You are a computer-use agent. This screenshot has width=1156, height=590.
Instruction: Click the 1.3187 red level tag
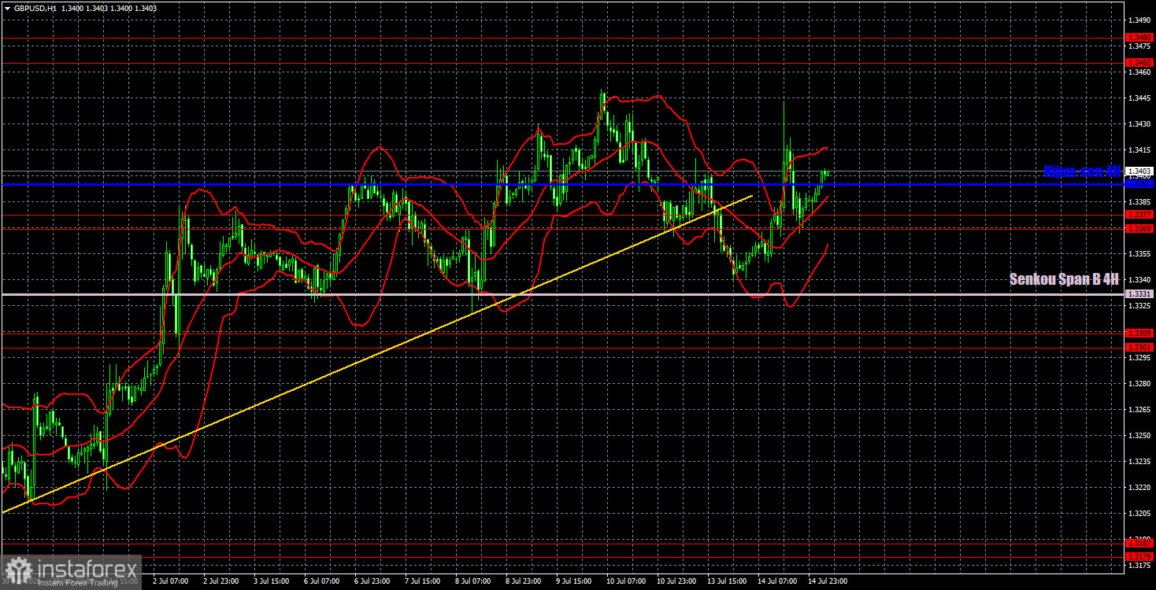[x=1139, y=543]
